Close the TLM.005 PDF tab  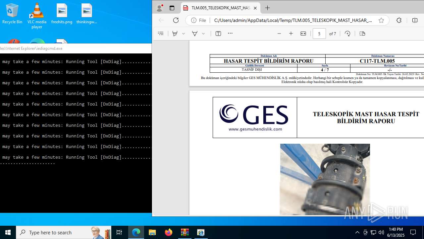click(x=255, y=8)
